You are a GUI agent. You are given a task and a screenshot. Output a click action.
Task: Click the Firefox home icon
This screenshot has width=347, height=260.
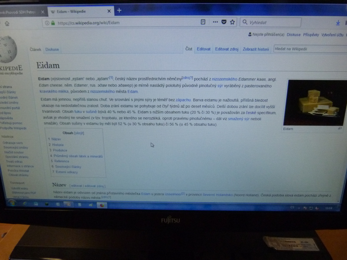pyautogui.click(x=7, y=23)
